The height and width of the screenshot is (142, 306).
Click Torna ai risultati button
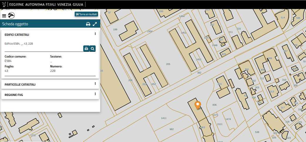[x=86, y=14]
